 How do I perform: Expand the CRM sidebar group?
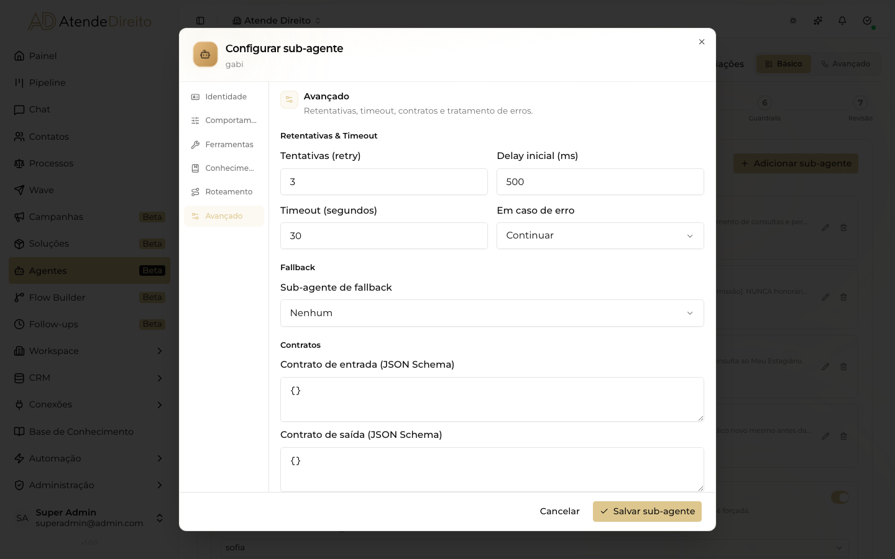(89, 378)
